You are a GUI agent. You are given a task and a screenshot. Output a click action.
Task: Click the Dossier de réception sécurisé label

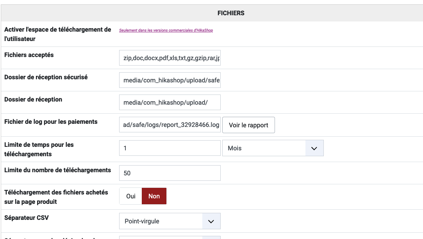tap(46, 77)
